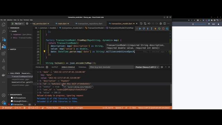Viewport: 222px width, 125px height.
Task: Open the TERMINAL panel tab
Action: coord(82,67)
